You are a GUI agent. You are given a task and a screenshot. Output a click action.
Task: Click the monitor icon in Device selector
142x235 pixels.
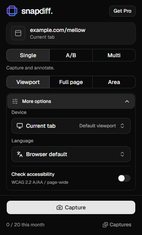(x=20, y=126)
